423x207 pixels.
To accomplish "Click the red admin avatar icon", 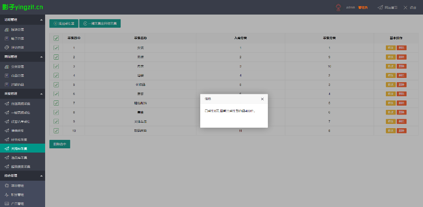I will click(x=338, y=8).
